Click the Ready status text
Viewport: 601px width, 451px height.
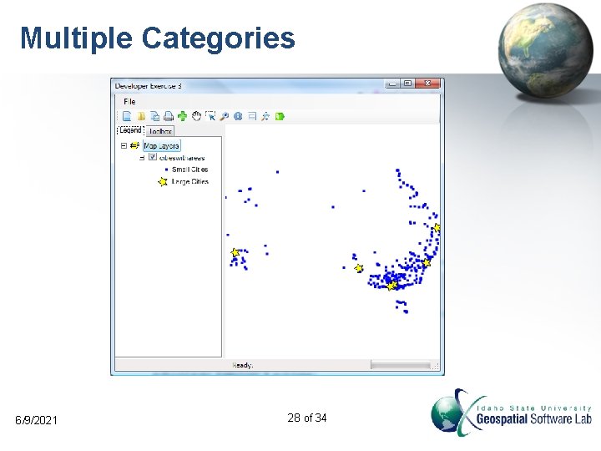[243, 365]
